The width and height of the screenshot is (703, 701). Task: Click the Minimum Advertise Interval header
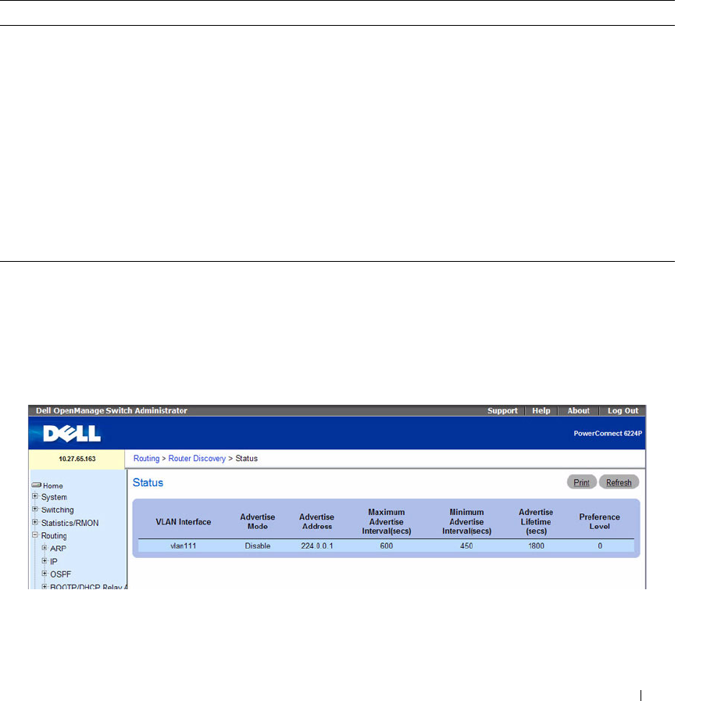466,521
